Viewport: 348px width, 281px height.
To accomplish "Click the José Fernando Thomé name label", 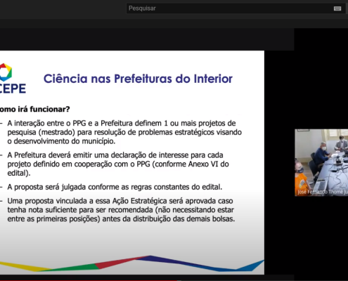I will [x=323, y=192].
